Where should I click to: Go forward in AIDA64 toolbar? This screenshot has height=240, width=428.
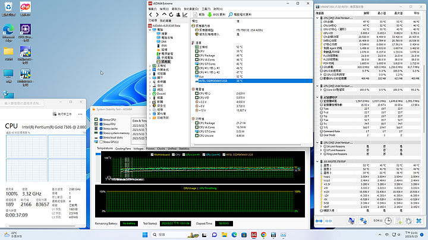coord(157,14)
